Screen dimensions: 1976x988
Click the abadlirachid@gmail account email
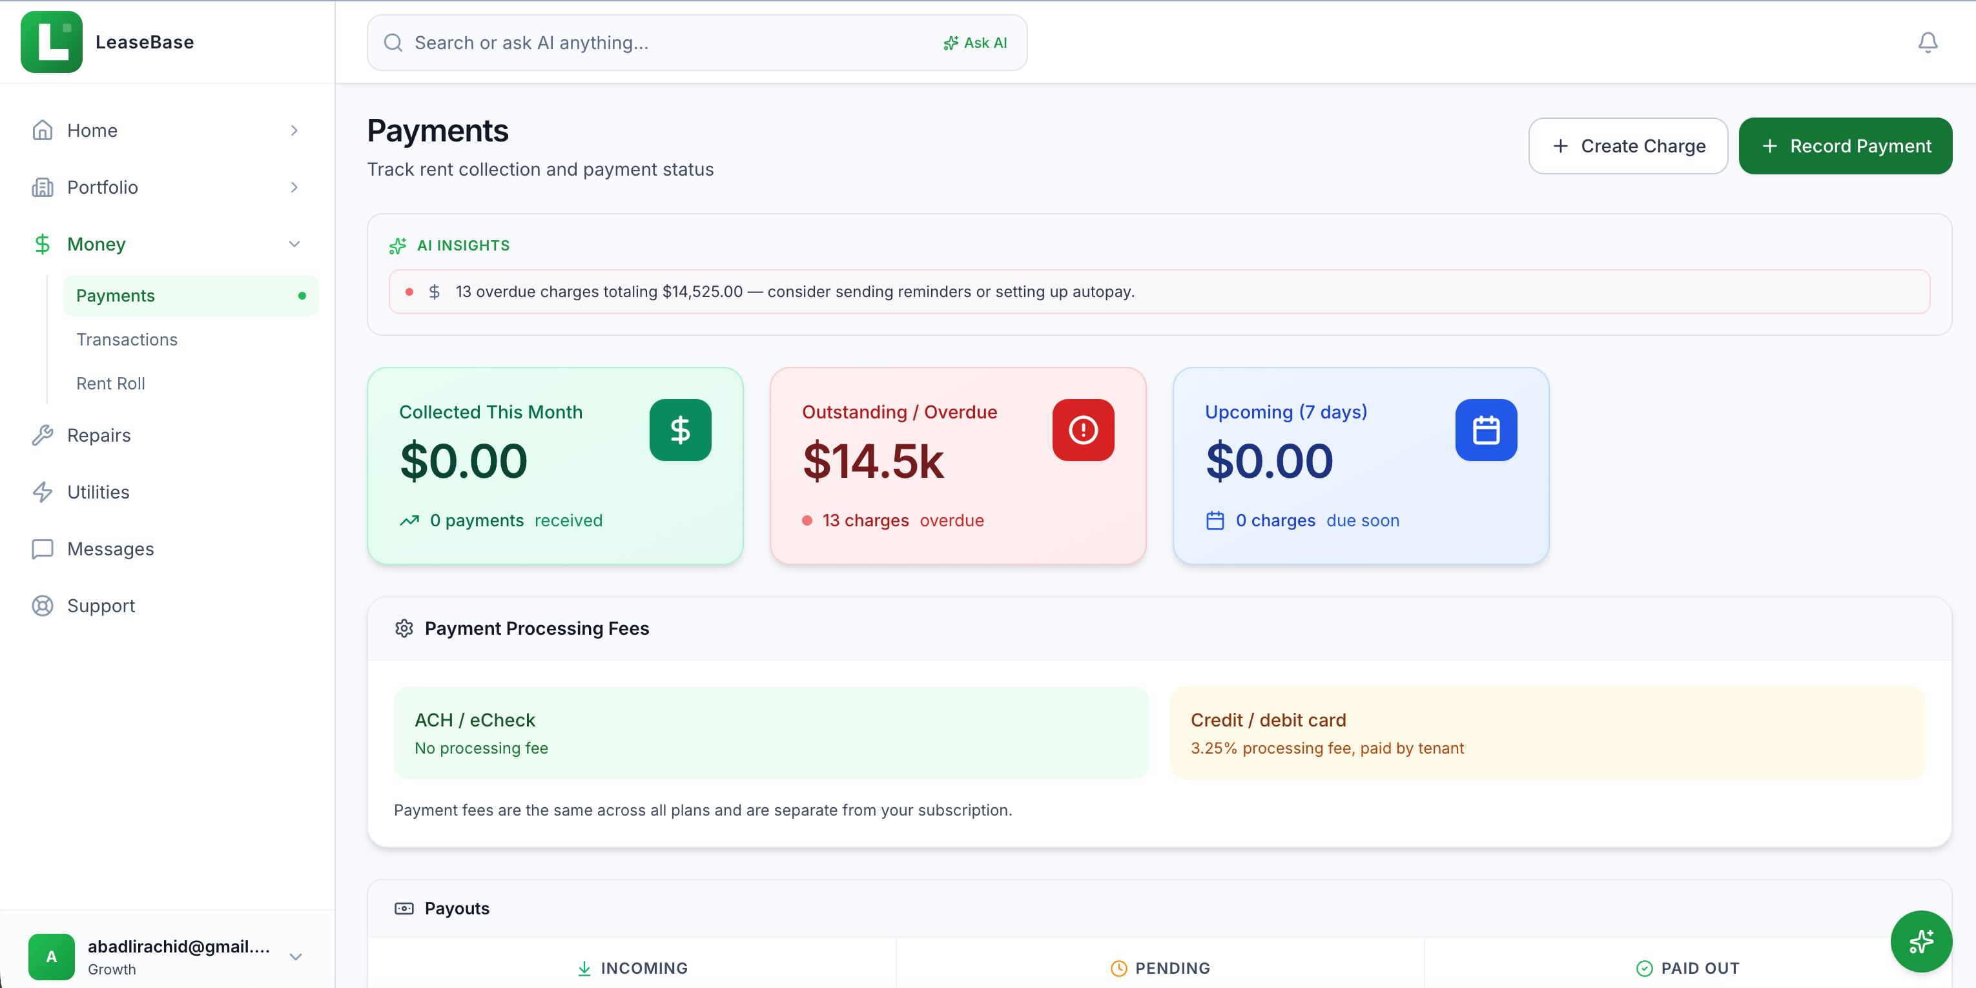[x=179, y=947]
